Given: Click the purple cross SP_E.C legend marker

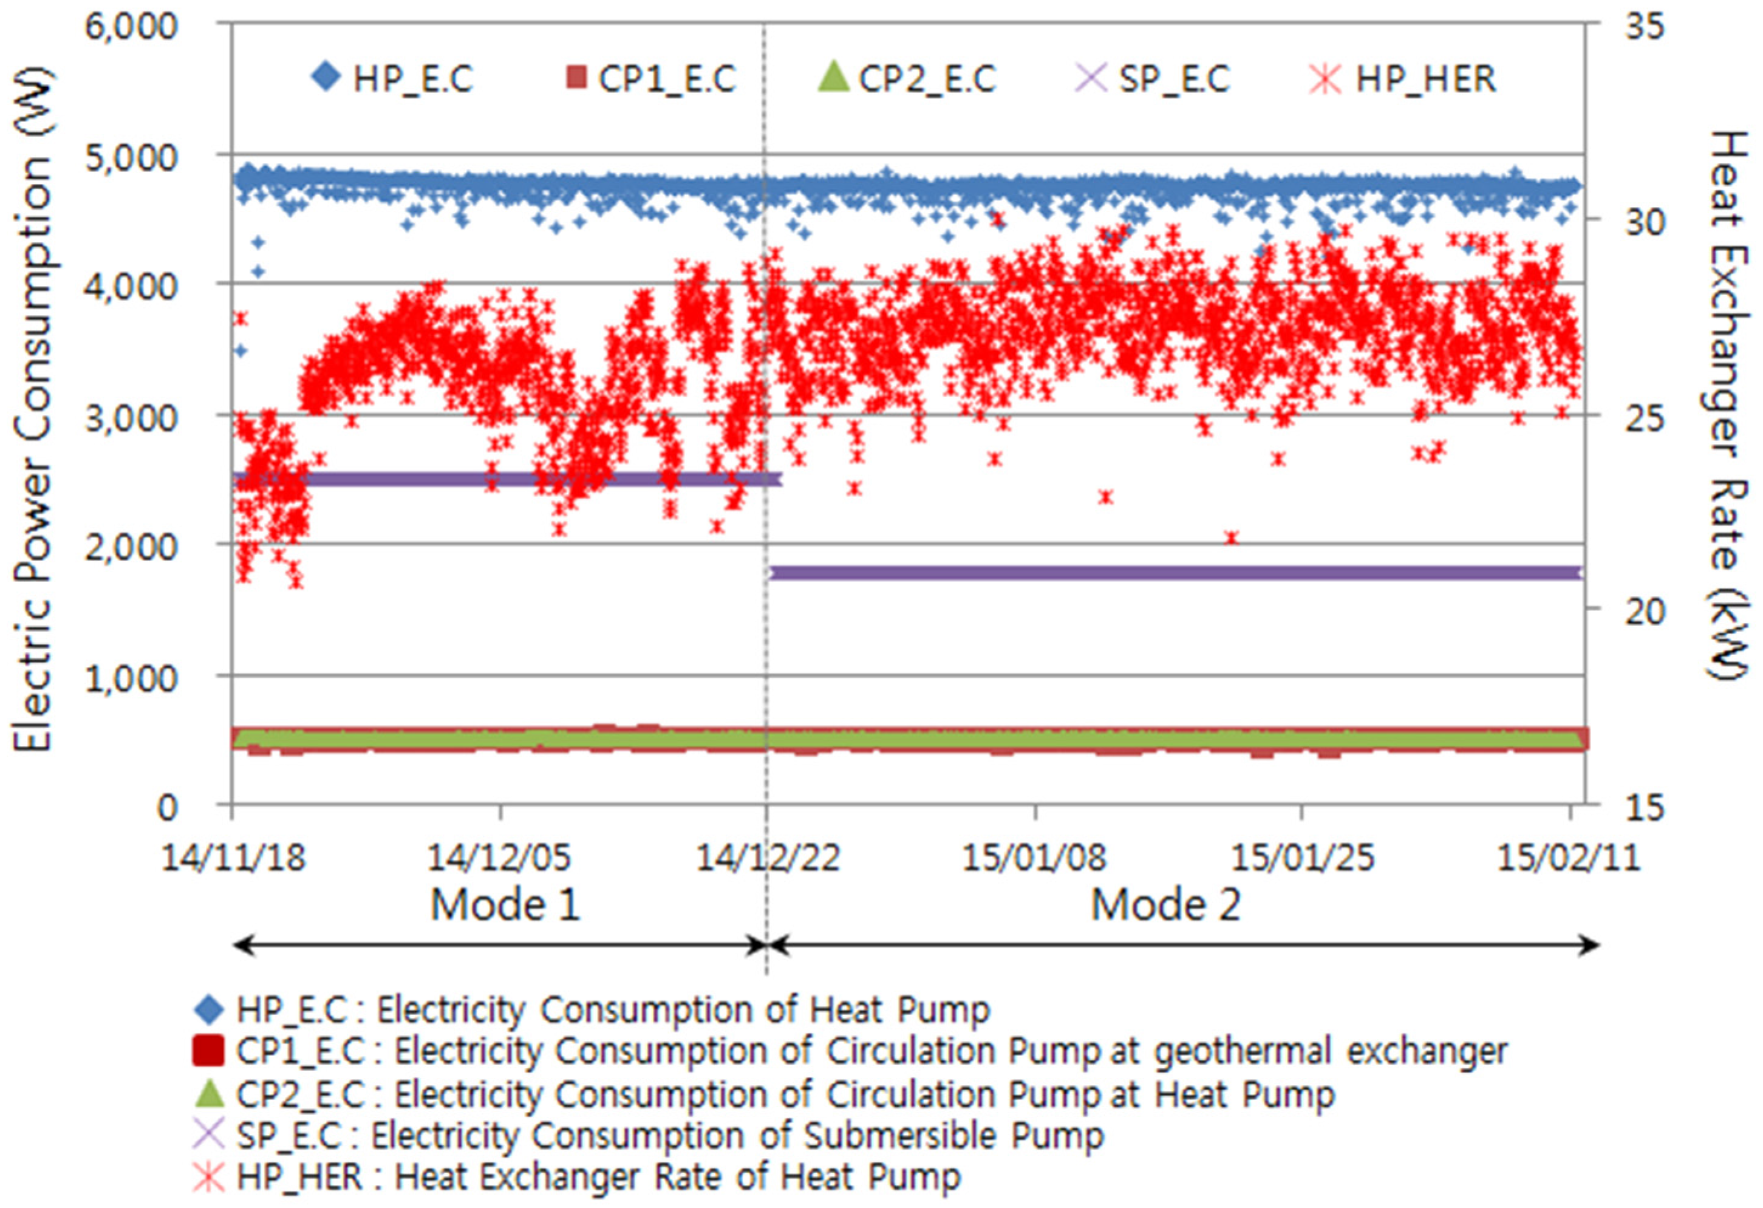Looking at the screenshot, I should coord(1093,77).
